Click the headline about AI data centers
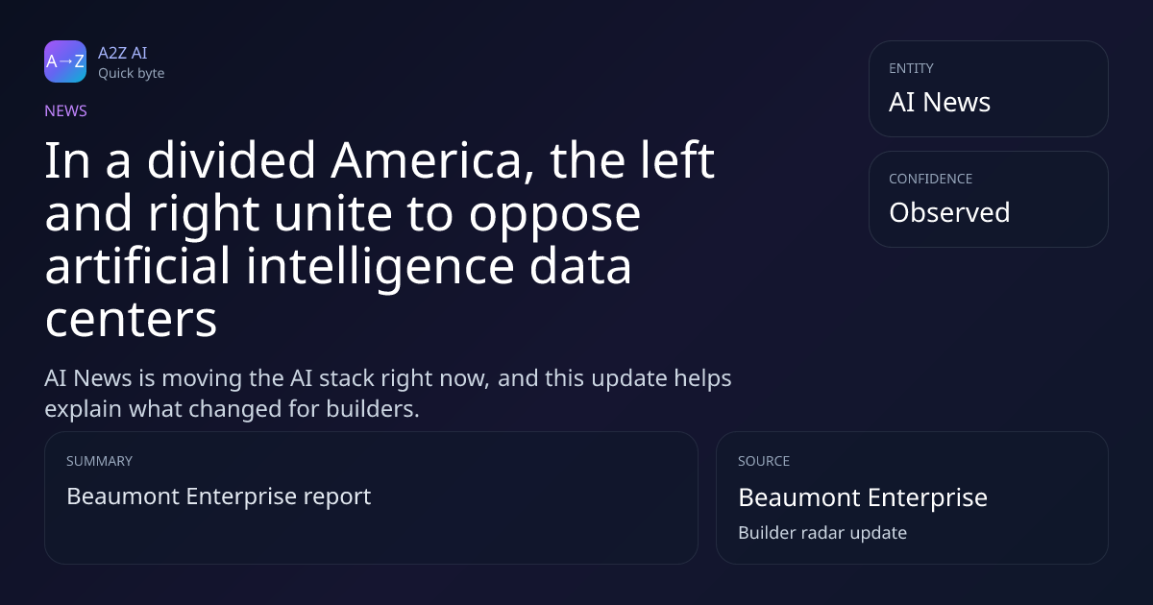The height and width of the screenshot is (605, 1153). (380, 240)
